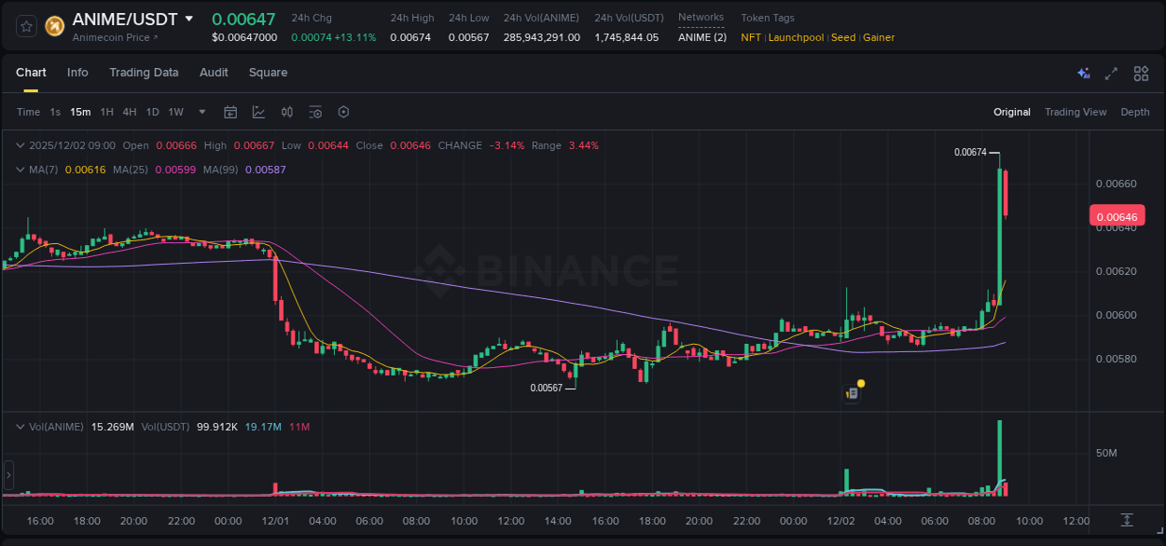Image resolution: width=1166 pixels, height=546 pixels.
Task: Expand the chart to fullscreen
Action: point(1111,73)
